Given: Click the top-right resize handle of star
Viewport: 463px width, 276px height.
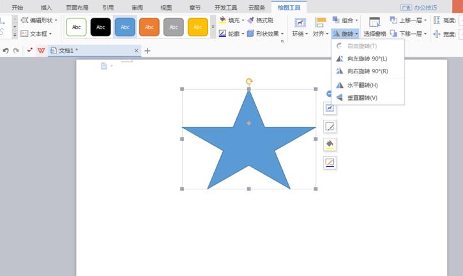Looking at the screenshot, I should point(315,89).
